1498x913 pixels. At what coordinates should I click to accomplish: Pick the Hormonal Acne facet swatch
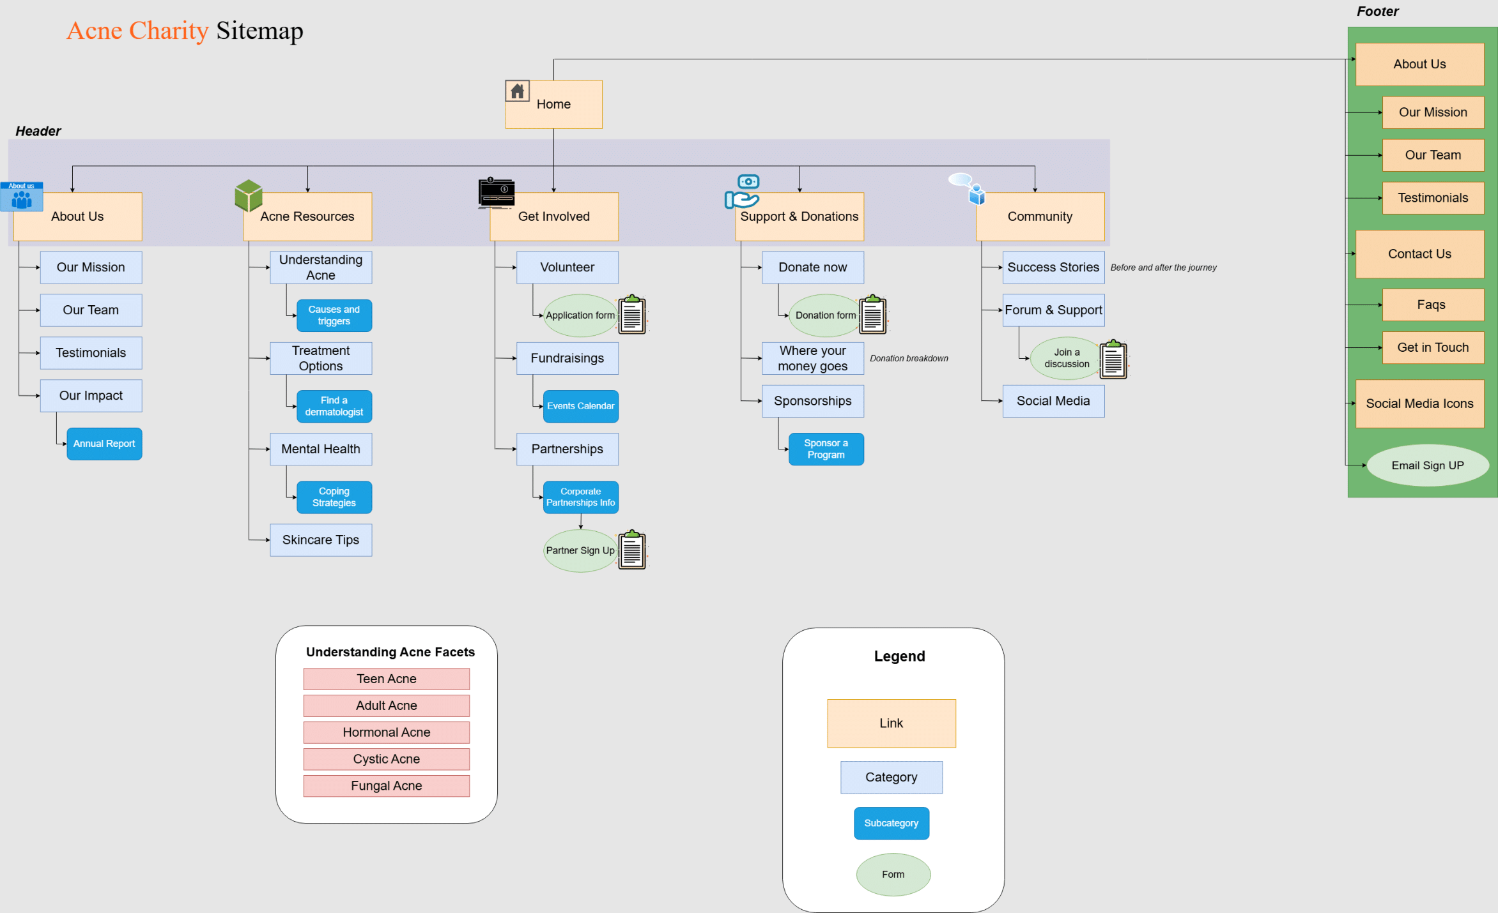[386, 732]
